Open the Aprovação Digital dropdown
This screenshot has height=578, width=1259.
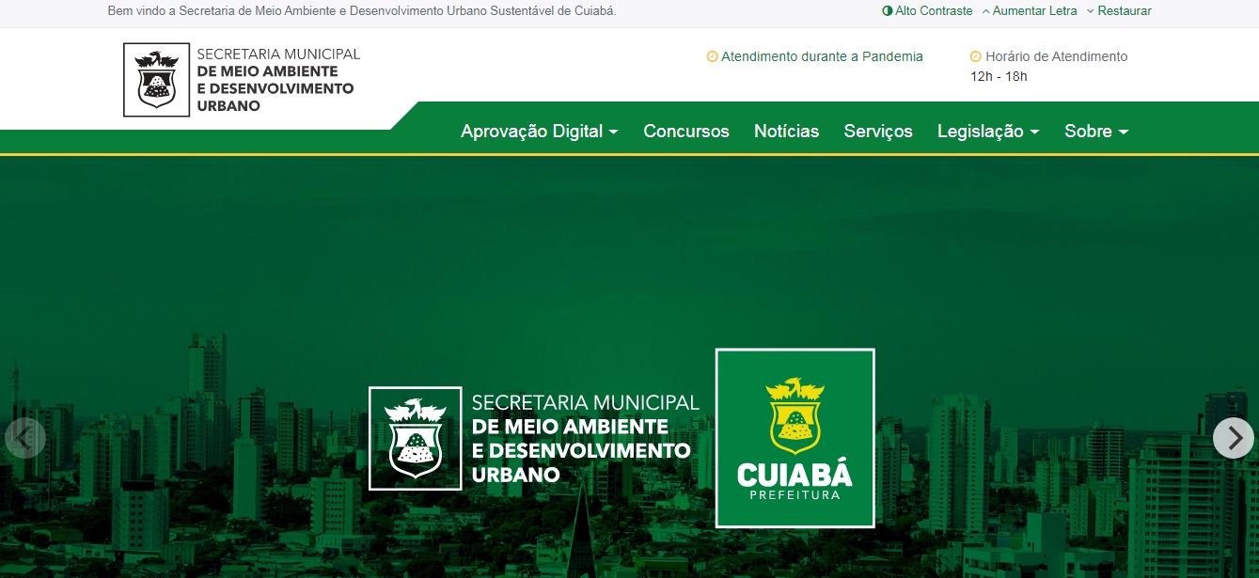(x=539, y=132)
